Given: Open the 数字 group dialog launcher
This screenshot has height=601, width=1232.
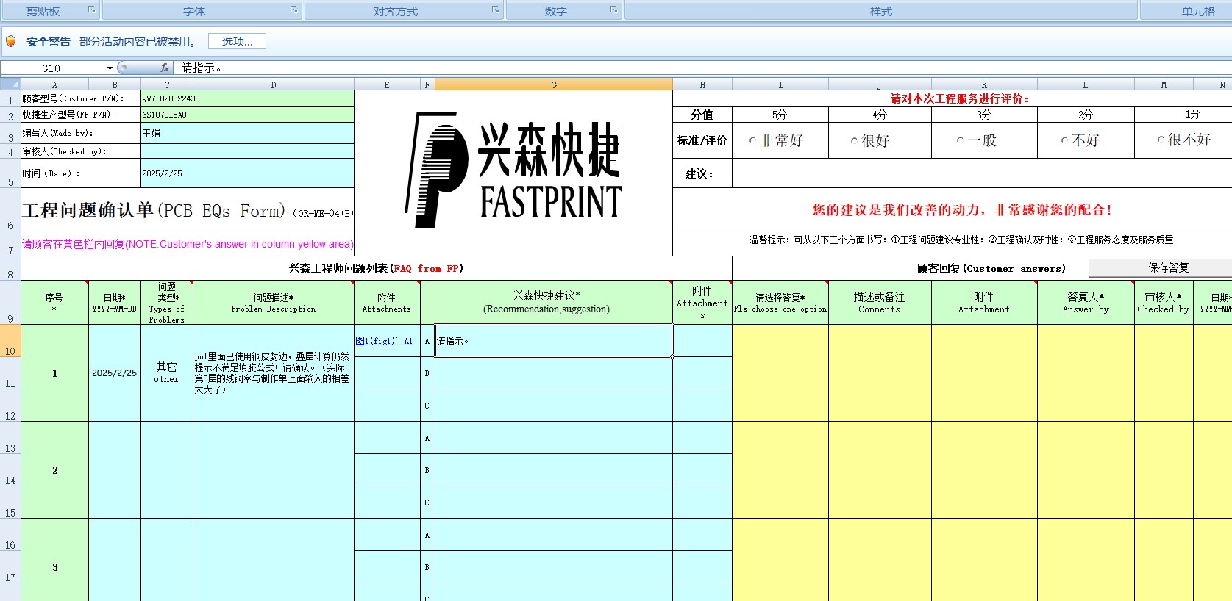Looking at the screenshot, I should (613, 10).
